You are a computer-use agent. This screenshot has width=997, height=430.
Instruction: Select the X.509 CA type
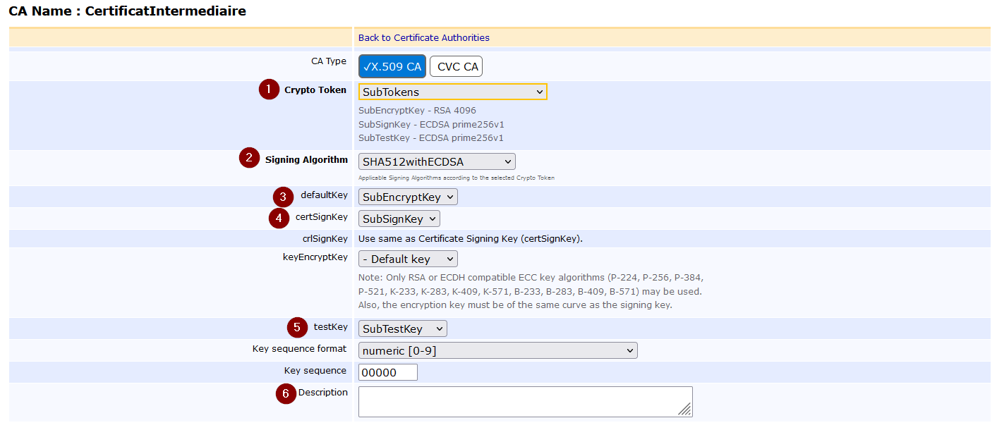pos(392,67)
